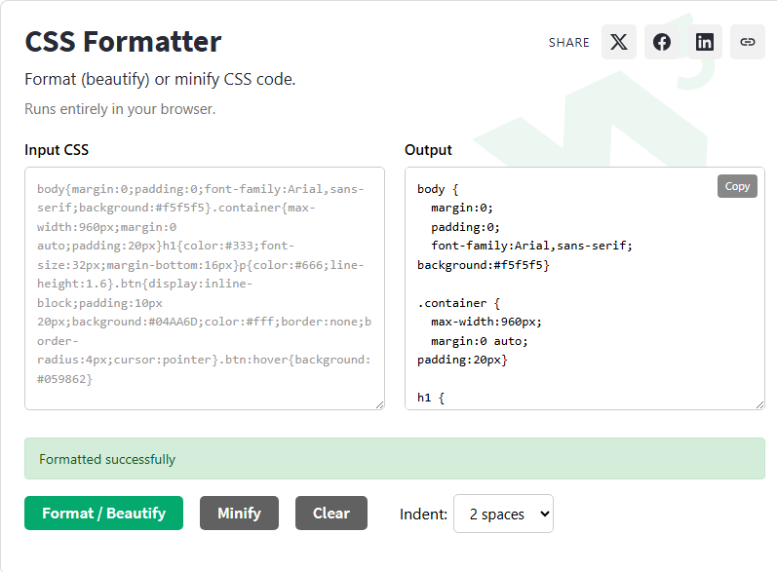Click the 'CSS Formatter' heading
Viewport: 777px width, 572px height.
pos(123,42)
